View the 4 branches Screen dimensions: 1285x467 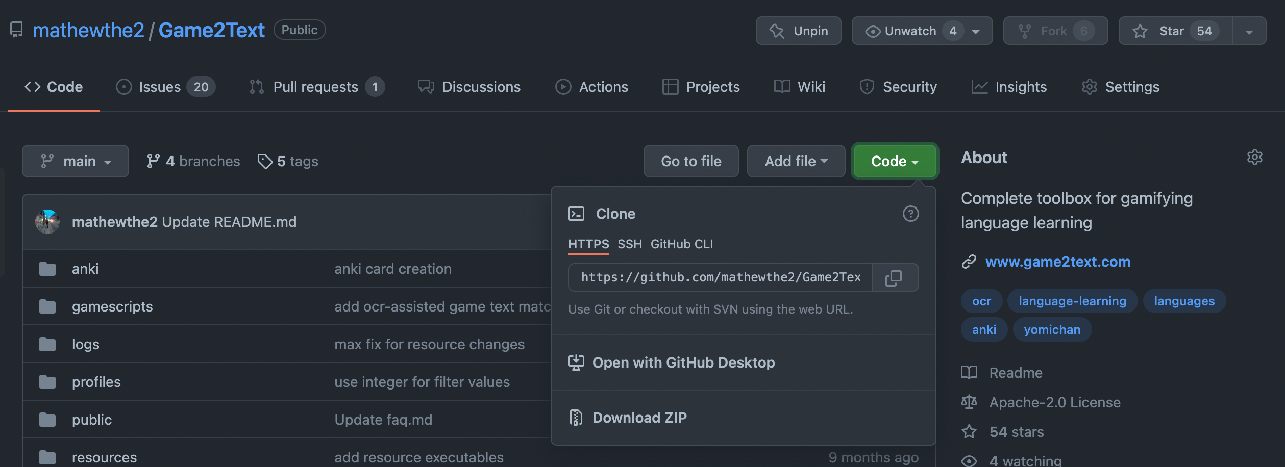click(x=193, y=161)
